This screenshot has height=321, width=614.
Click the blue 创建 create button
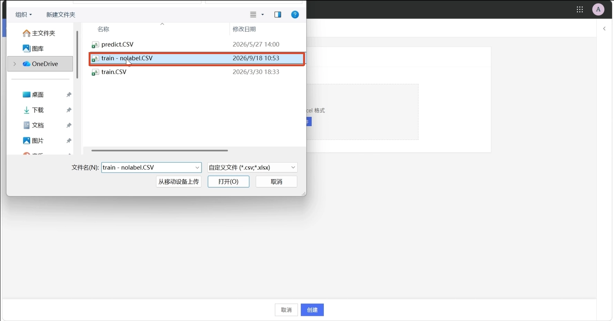[312, 310]
